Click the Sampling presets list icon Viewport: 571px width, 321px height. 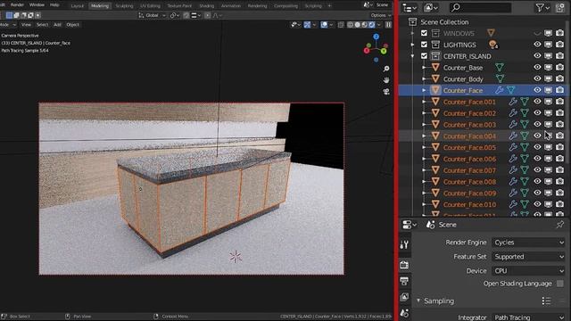[546, 301]
